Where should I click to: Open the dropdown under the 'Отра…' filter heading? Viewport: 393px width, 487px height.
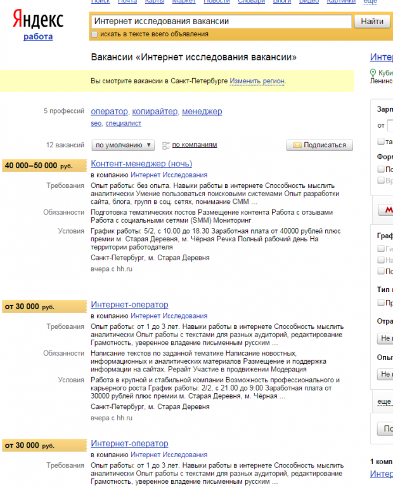tap(385, 338)
